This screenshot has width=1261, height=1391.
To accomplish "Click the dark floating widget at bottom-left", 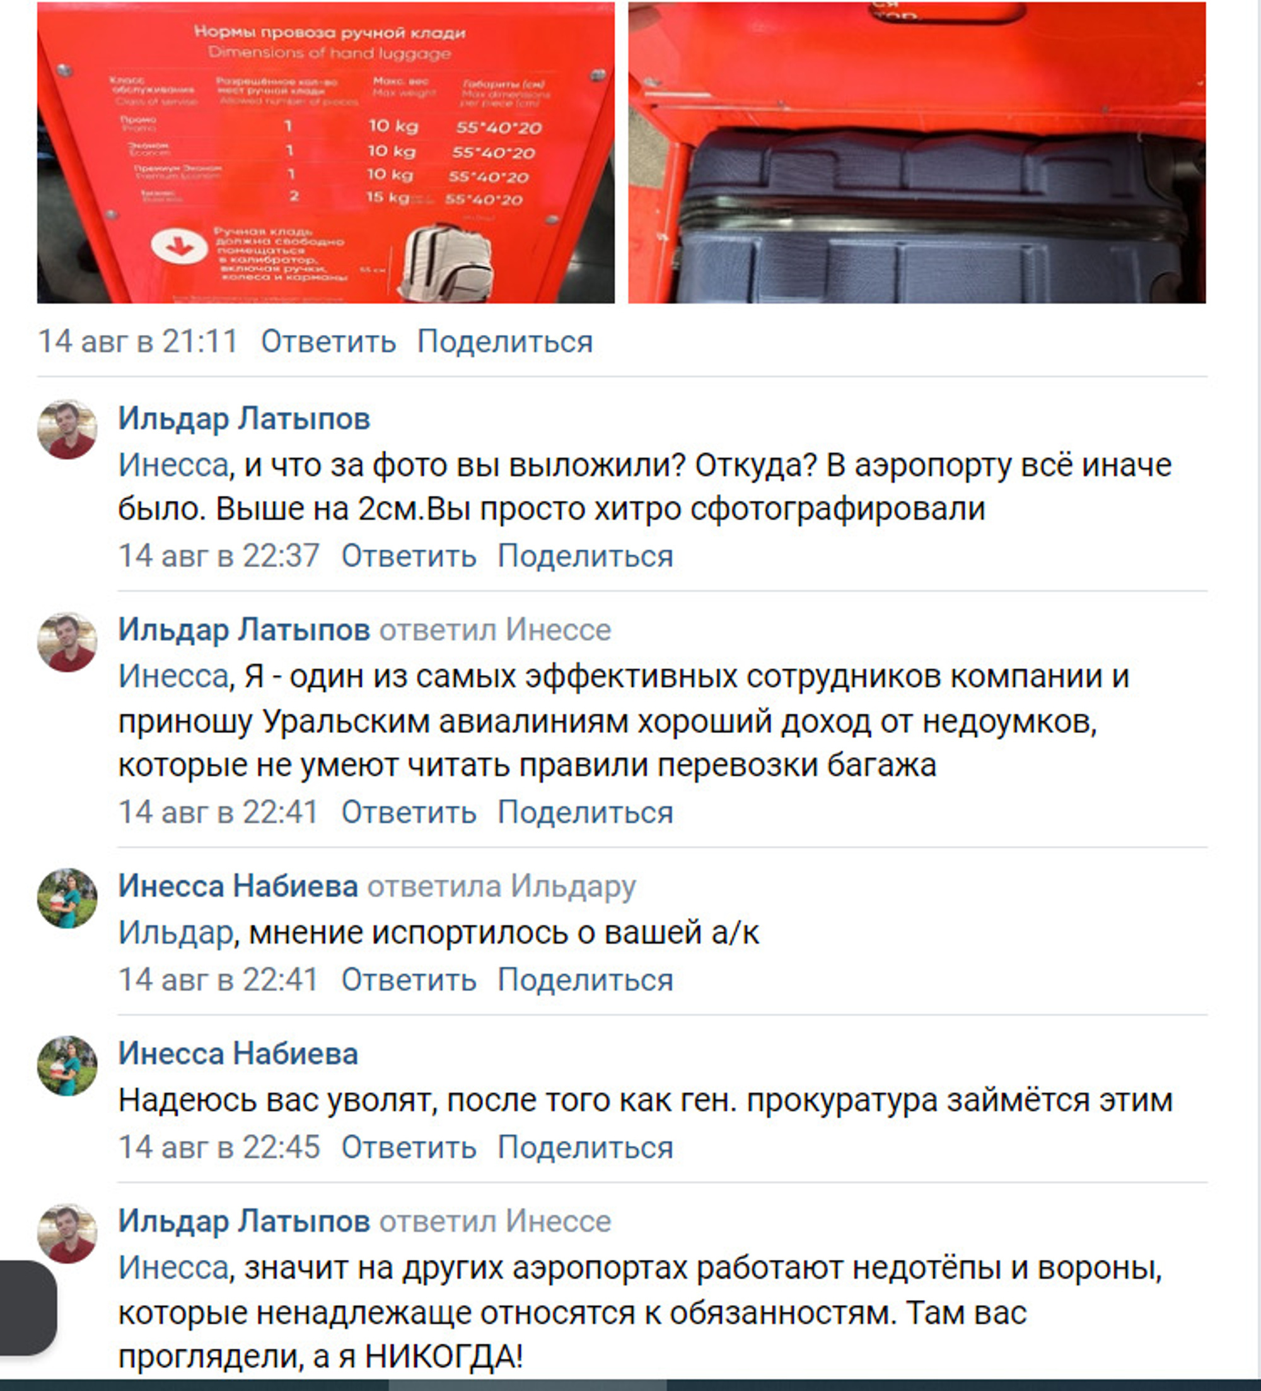I will [x=28, y=1308].
